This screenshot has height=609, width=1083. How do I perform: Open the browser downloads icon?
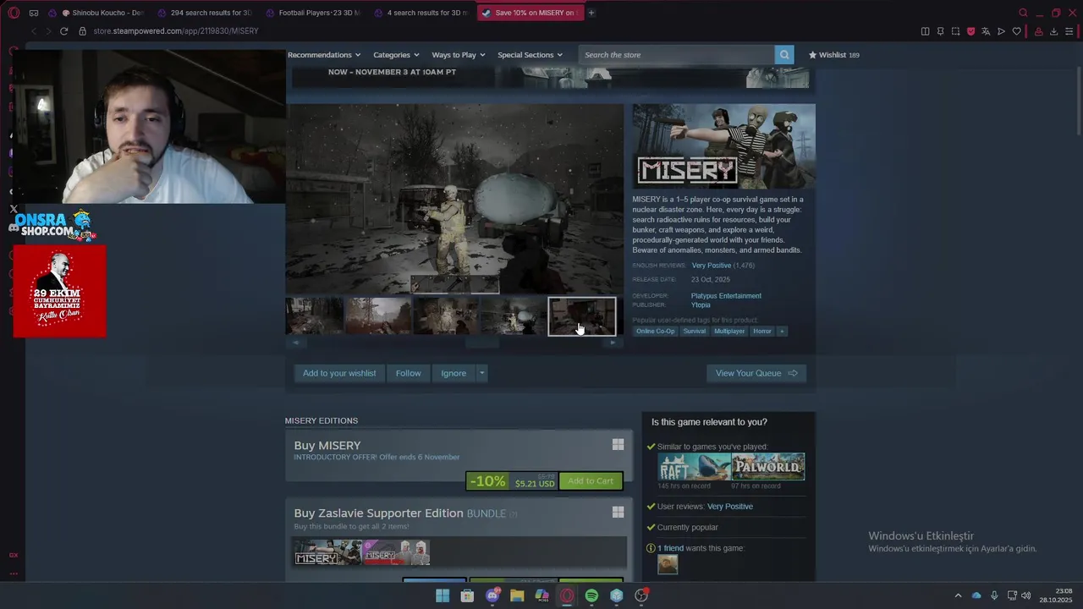(1053, 31)
